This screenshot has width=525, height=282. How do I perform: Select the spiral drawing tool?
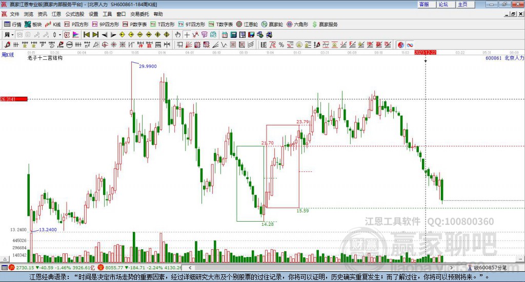click(x=52, y=45)
